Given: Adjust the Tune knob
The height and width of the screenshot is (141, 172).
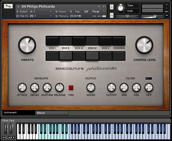Looking at the screenshot, I should (x=120, y=8).
